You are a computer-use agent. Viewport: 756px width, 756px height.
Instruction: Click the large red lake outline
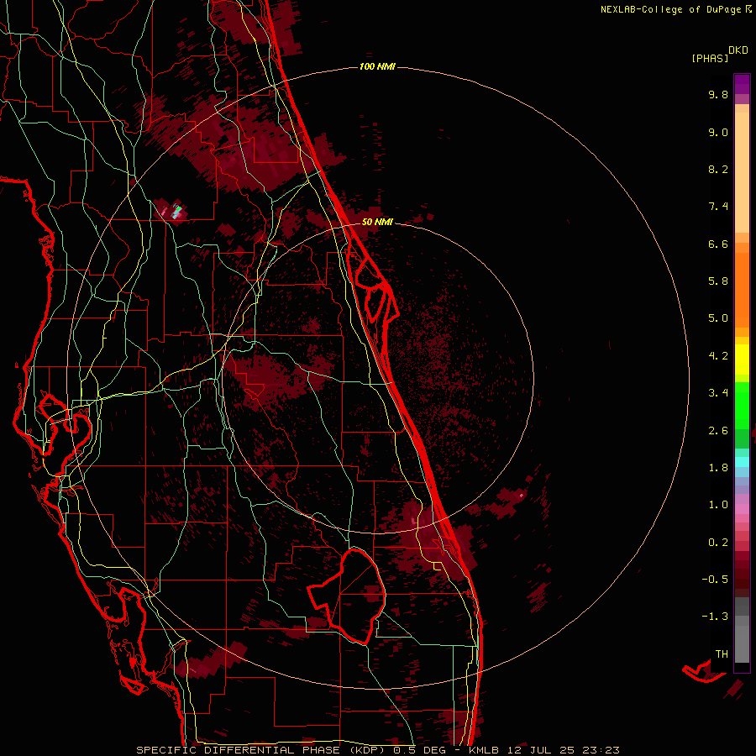click(x=347, y=596)
